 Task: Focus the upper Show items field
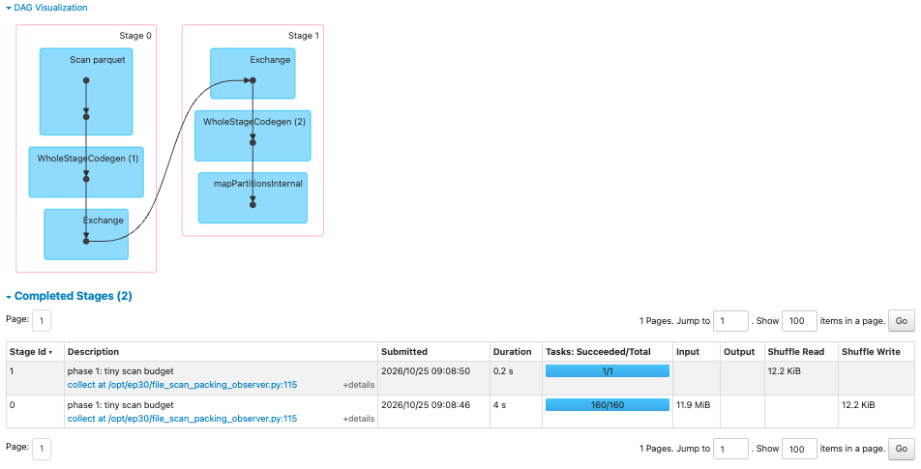click(x=799, y=321)
